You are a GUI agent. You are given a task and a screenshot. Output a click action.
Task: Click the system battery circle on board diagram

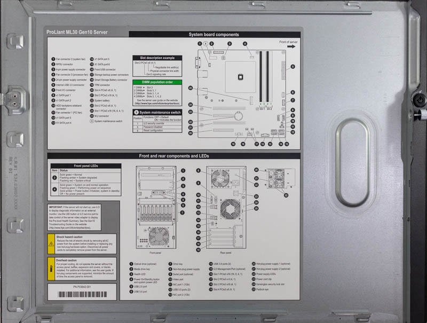pyautogui.click(x=239, y=116)
